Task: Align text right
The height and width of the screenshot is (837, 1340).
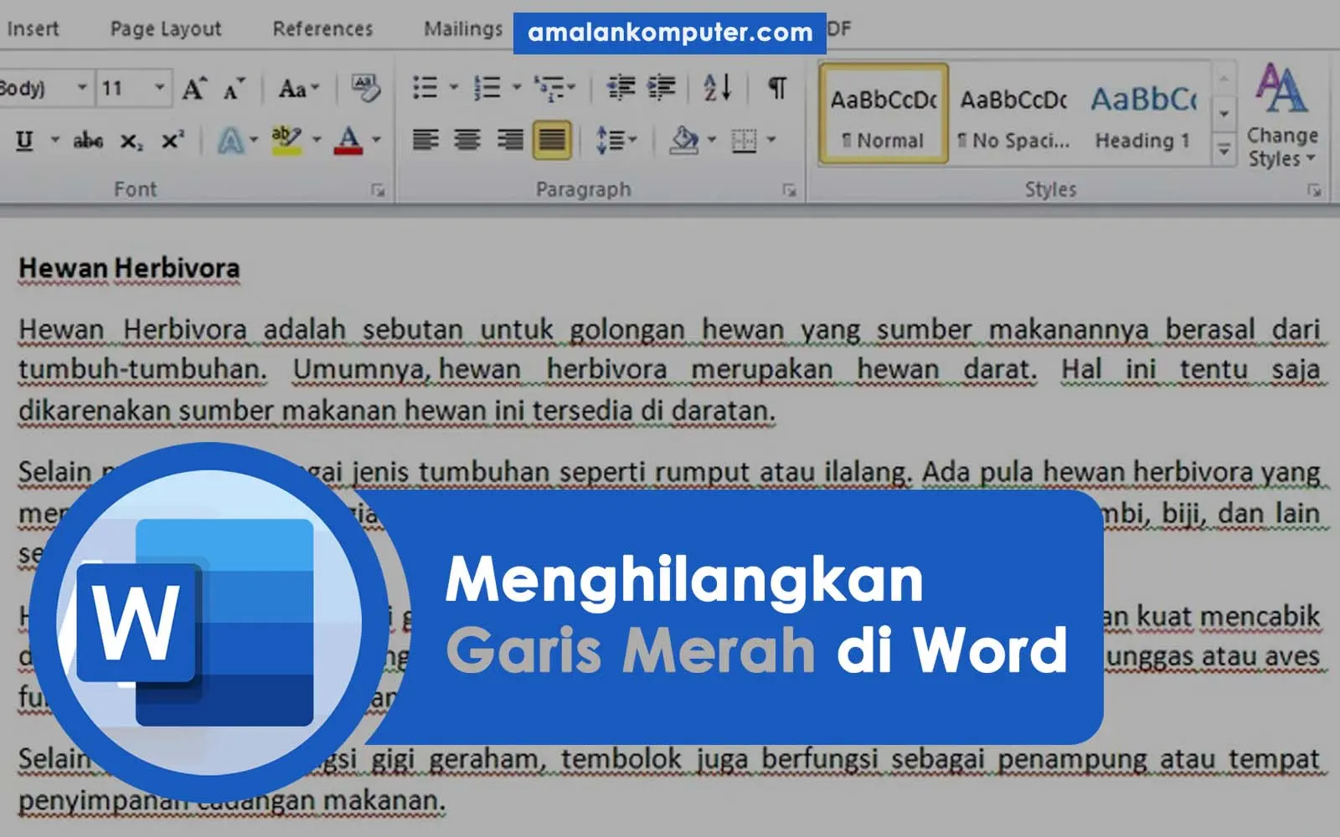Action: 509,140
